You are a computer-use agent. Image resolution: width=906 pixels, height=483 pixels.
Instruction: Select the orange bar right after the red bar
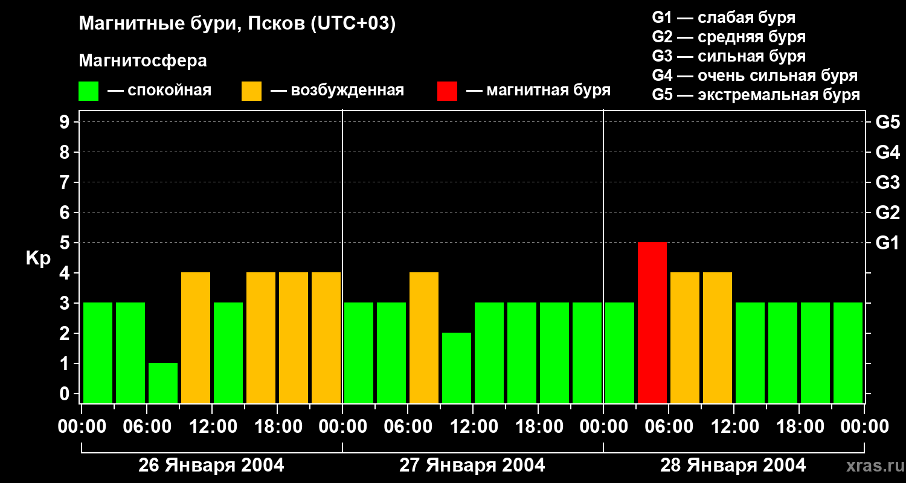pyautogui.click(x=685, y=337)
